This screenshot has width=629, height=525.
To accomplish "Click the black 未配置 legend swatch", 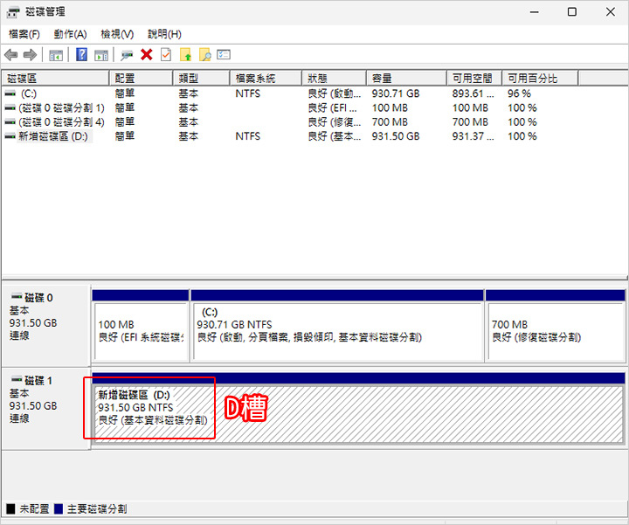I will (x=10, y=509).
